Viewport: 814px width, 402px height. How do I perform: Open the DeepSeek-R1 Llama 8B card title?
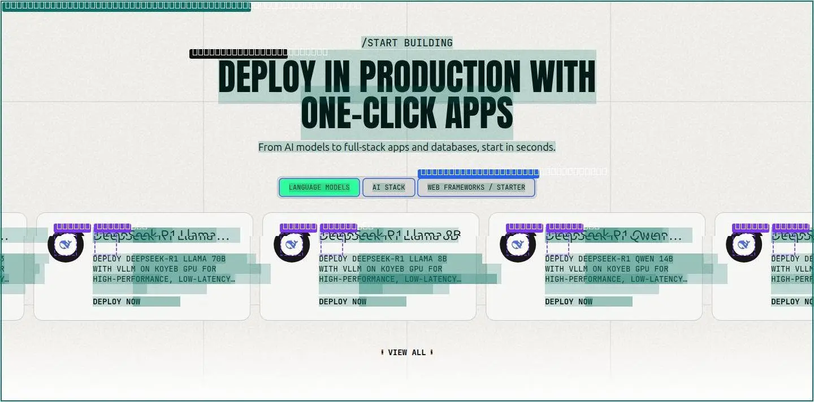(x=390, y=235)
